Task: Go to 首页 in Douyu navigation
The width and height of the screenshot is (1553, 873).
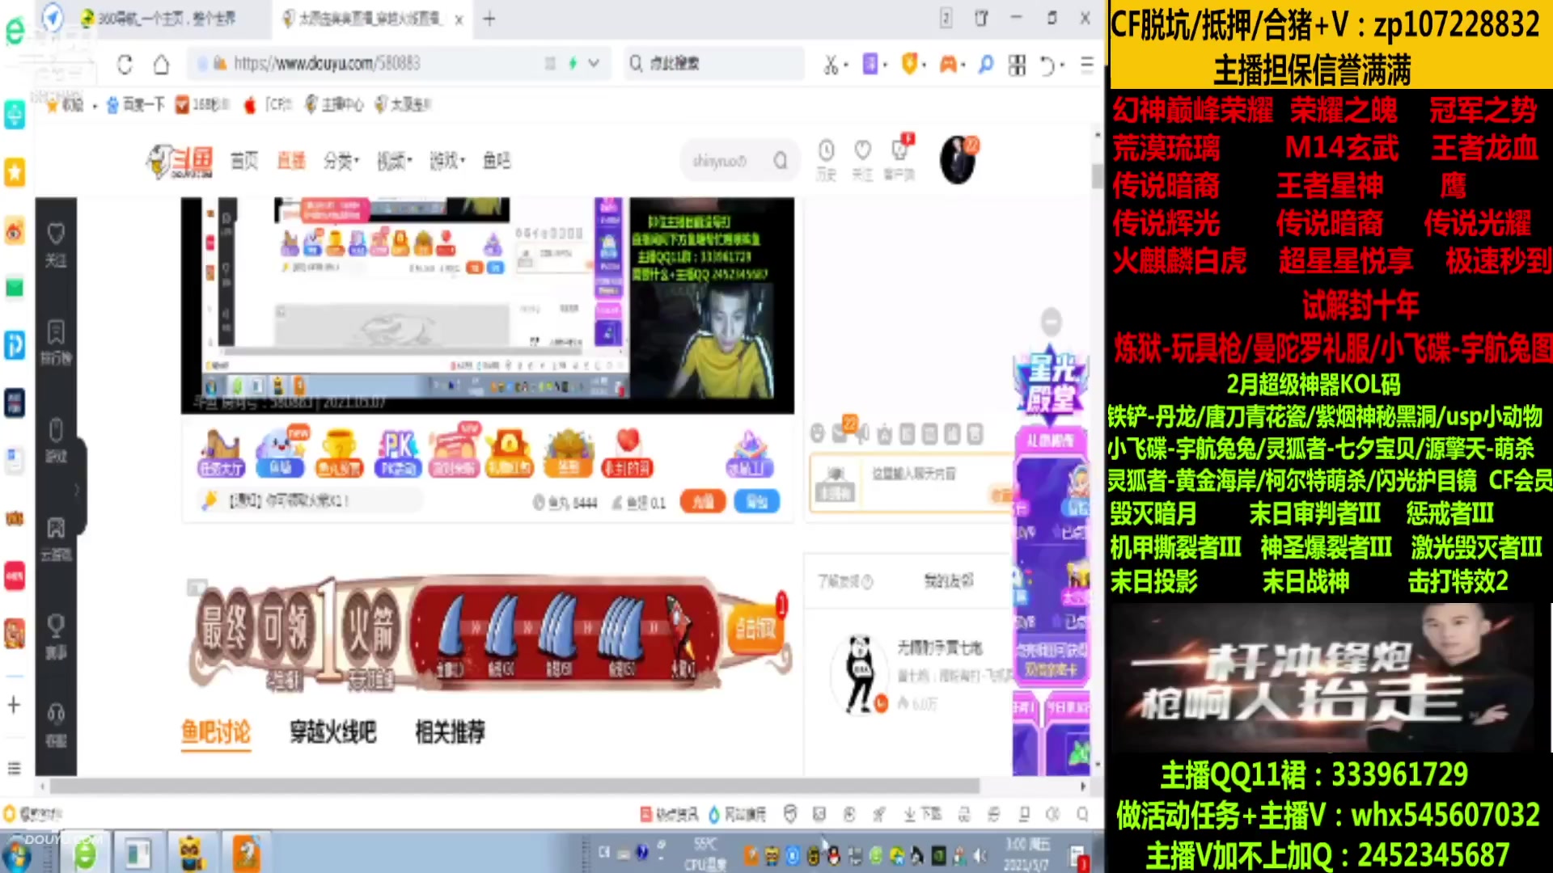Action: coord(244,161)
